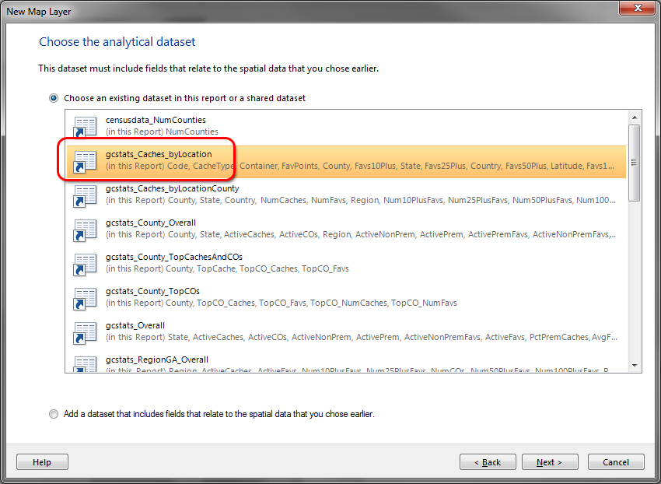Click the gcstats_Overall dataset icon

point(85,331)
